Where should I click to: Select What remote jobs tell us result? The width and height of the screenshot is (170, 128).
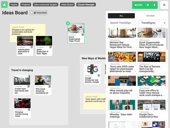tap(122, 87)
